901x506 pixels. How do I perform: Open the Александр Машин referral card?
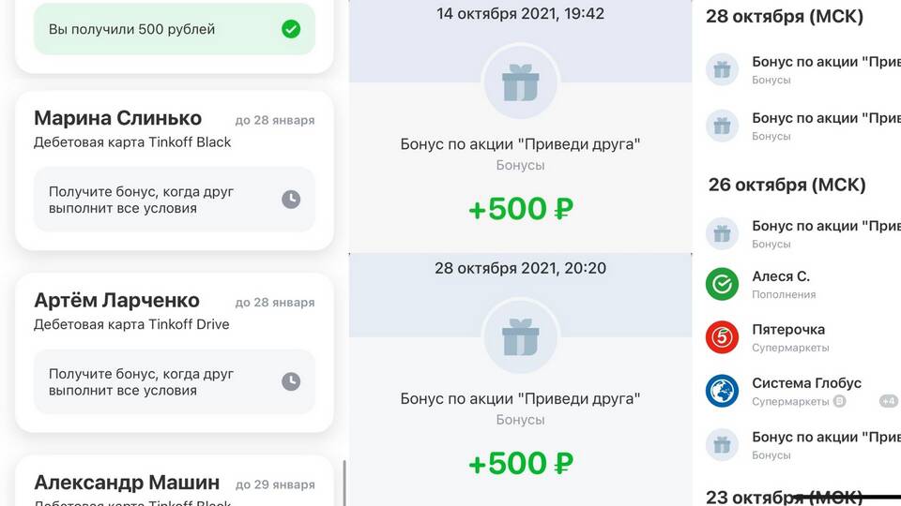click(175, 484)
